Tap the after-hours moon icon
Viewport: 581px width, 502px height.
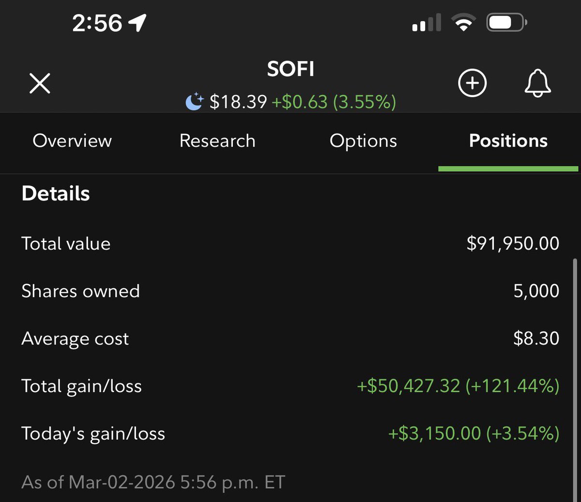point(194,102)
